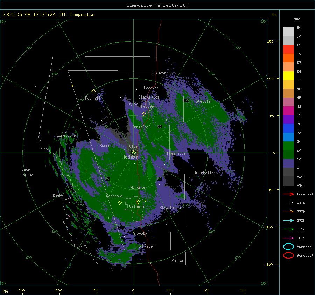Viewport: 315px width, 295px height.
Task: Click the Strathmore label
Action: tap(170, 208)
